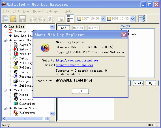Click the Subdomains diamond icon
The image size is (161, 128).
pyautogui.click(x=16, y=86)
